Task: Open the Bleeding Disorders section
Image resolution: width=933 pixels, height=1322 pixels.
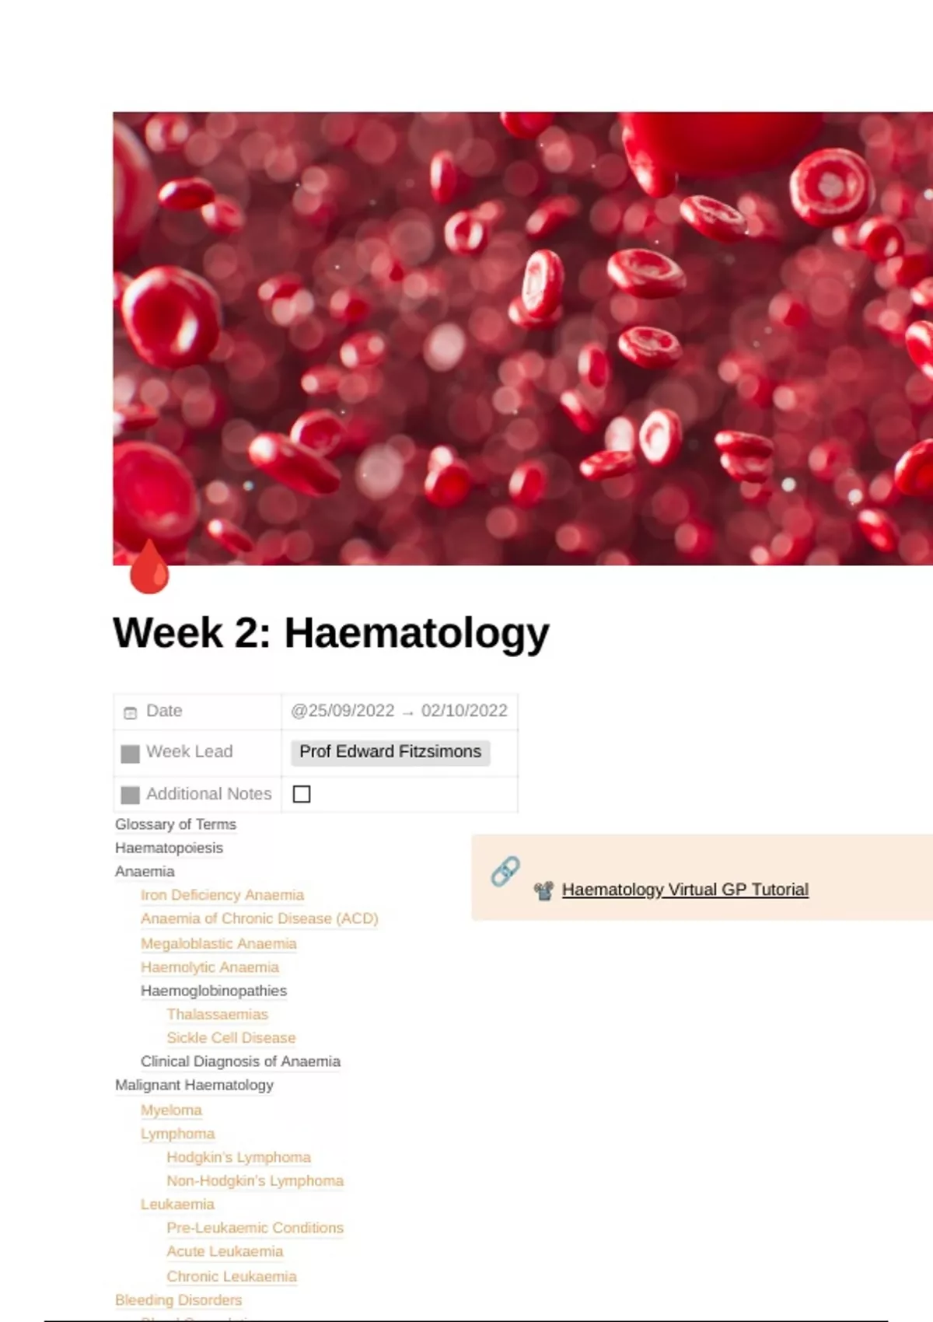Action: pos(179,1300)
